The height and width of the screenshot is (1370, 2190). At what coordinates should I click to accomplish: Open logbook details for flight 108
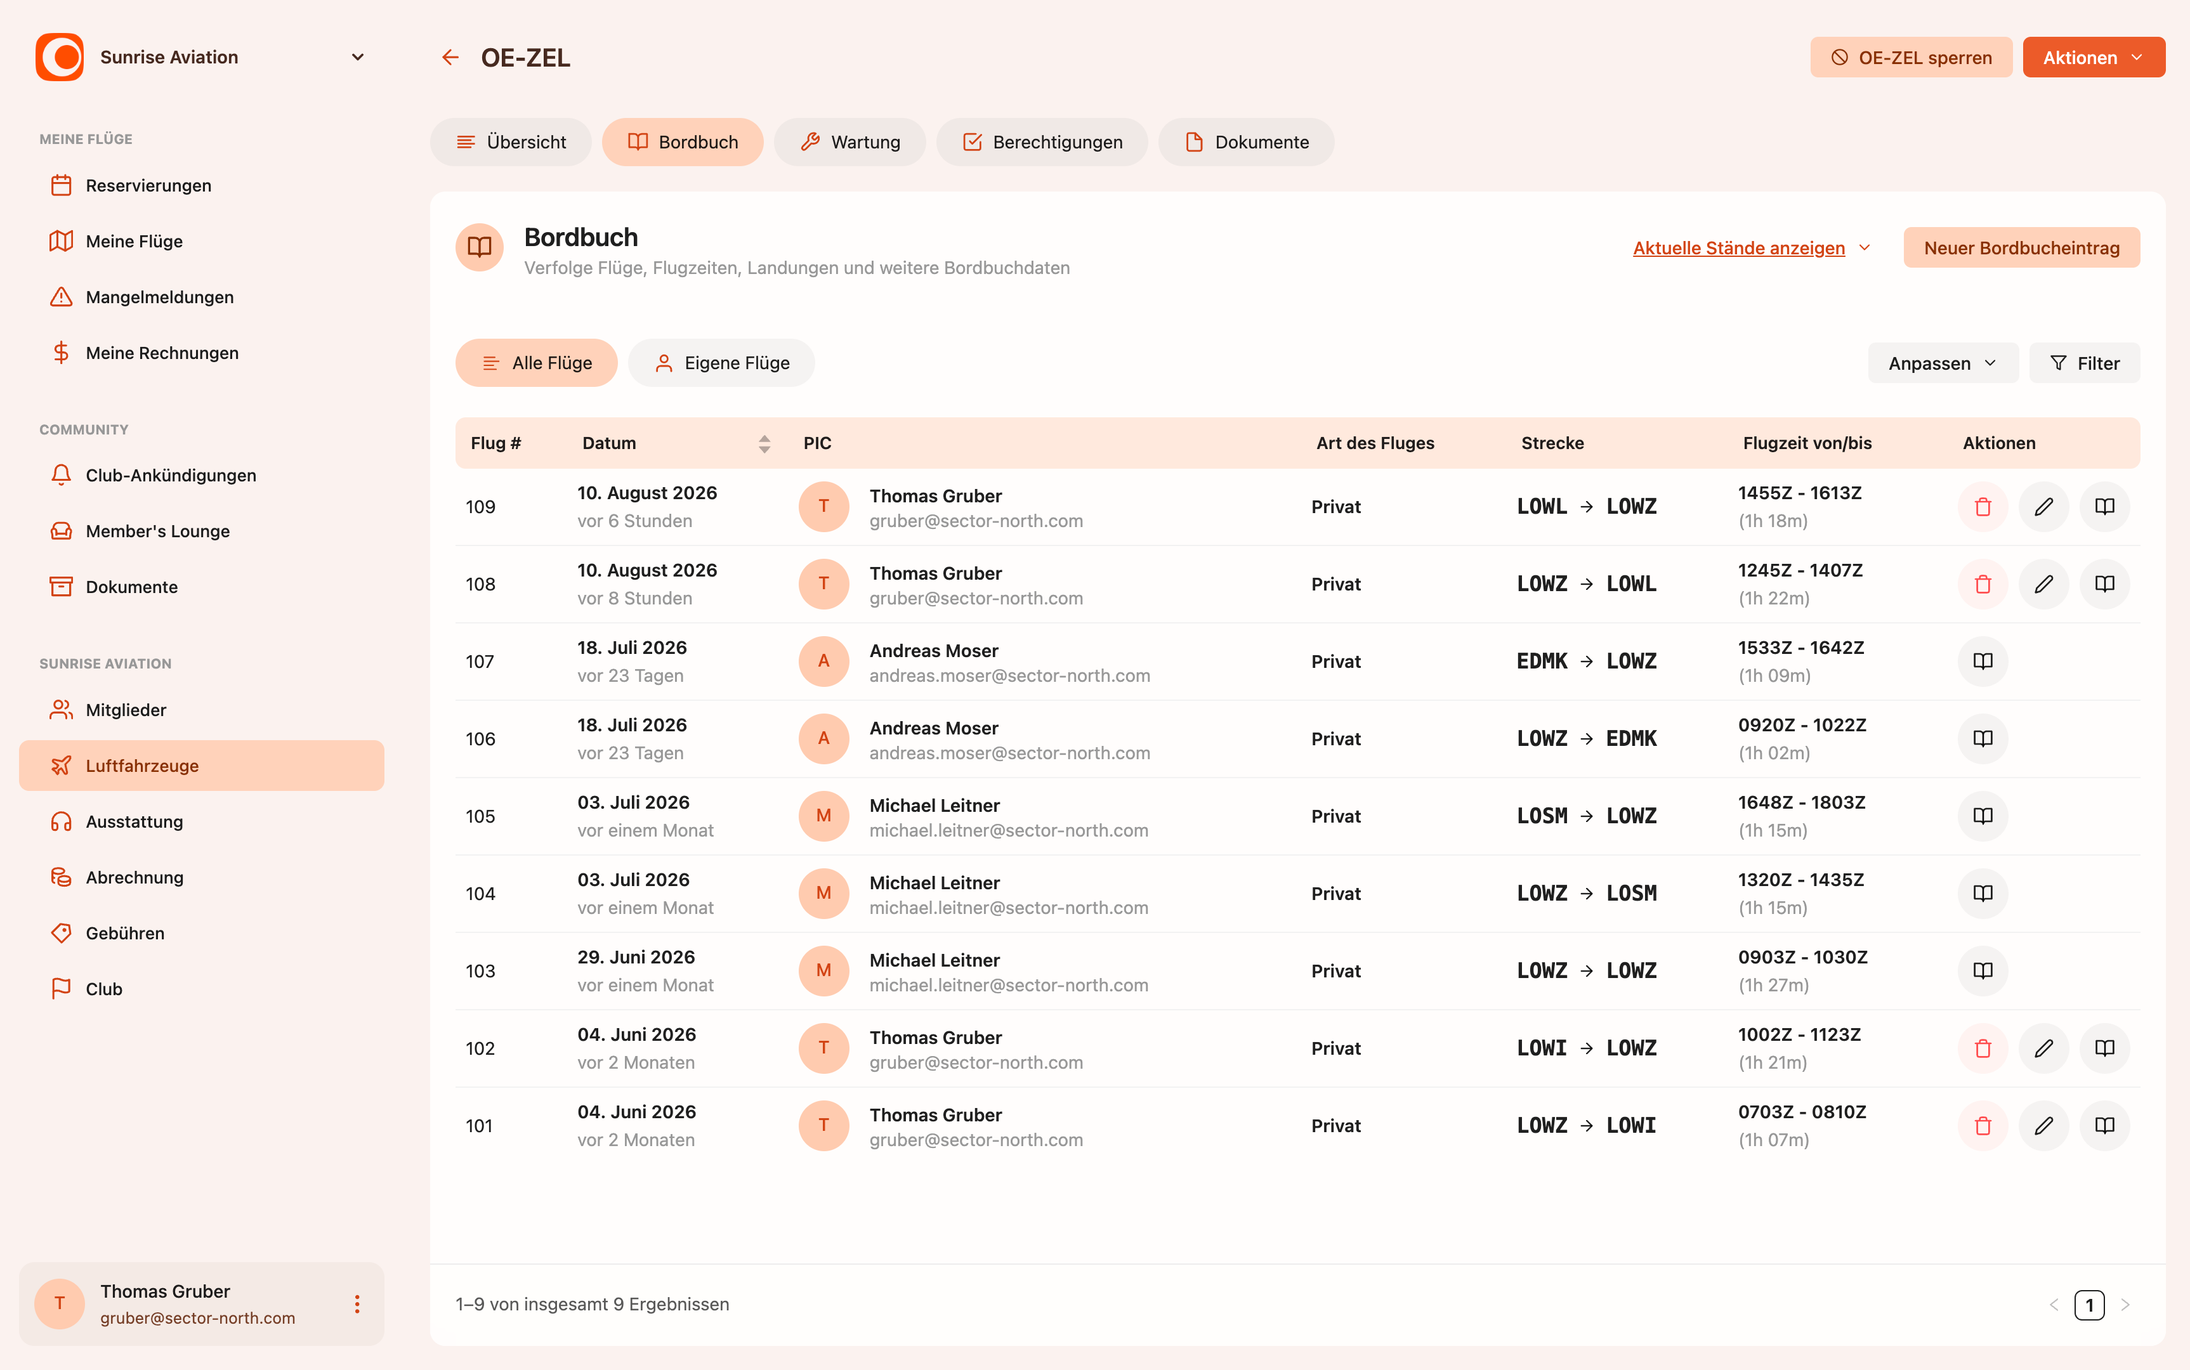click(2104, 584)
